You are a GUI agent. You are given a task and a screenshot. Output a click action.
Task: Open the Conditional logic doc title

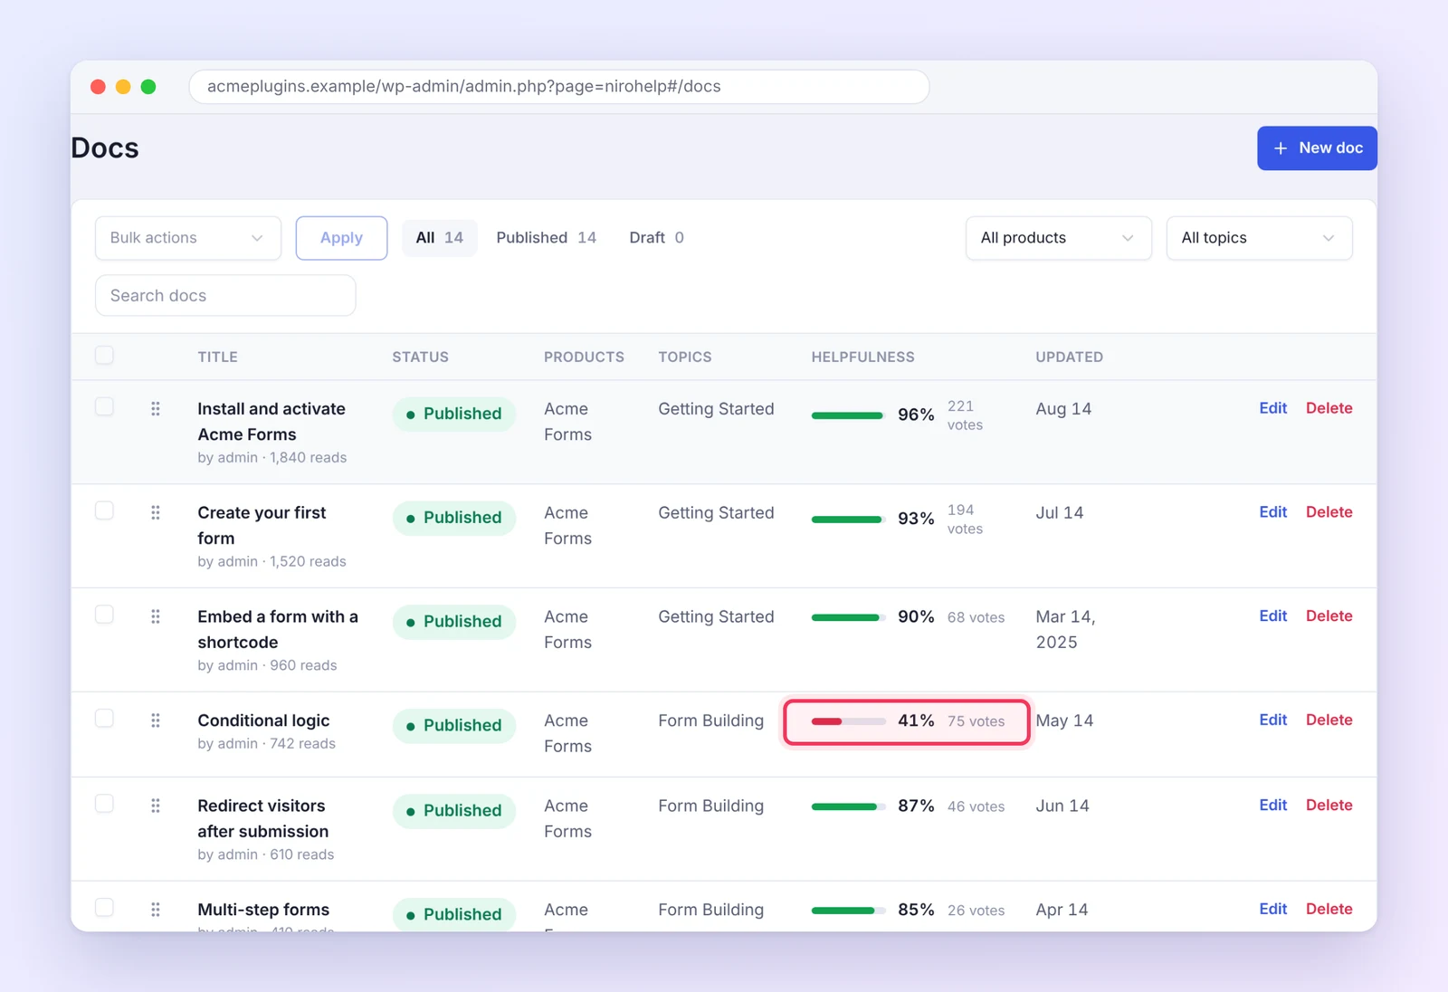[263, 720]
